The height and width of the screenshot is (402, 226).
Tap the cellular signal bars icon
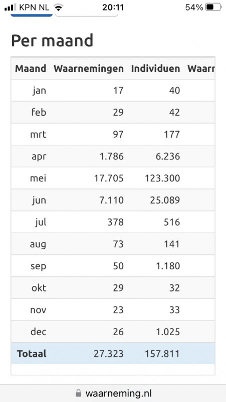pos(11,8)
